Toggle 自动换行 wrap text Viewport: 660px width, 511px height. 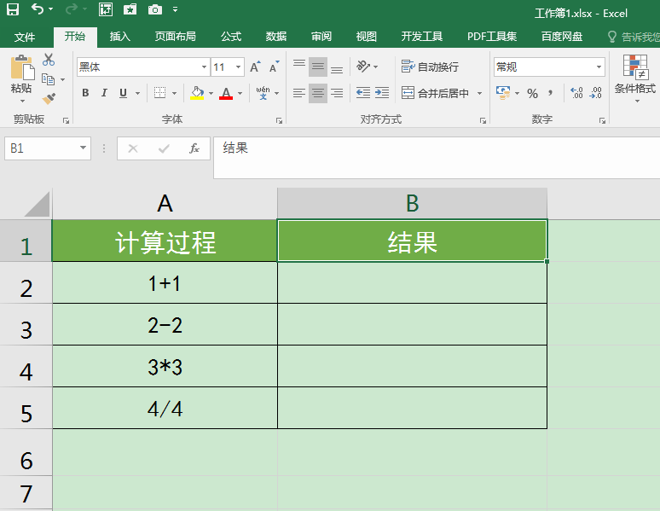[x=430, y=67]
